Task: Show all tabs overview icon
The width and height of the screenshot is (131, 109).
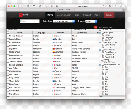Action: click(x=121, y=6)
